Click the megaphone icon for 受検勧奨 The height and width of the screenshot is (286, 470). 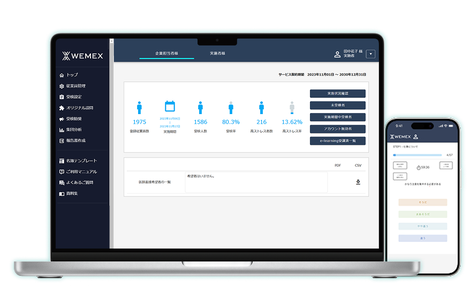coord(62,119)
